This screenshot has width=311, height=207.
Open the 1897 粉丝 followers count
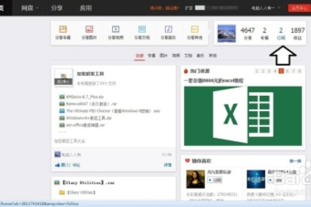(x=298, y=33)
